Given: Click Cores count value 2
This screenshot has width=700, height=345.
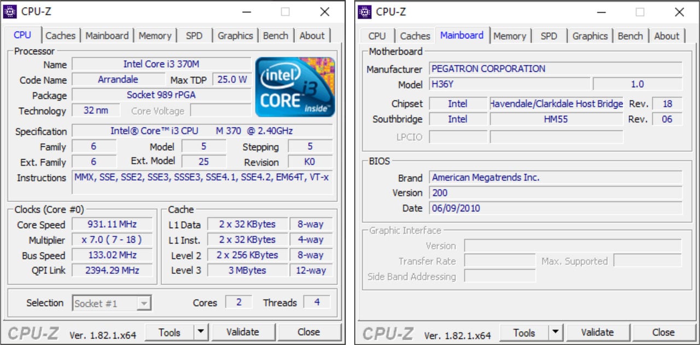Looking at the screenshot, I should 239,302.
